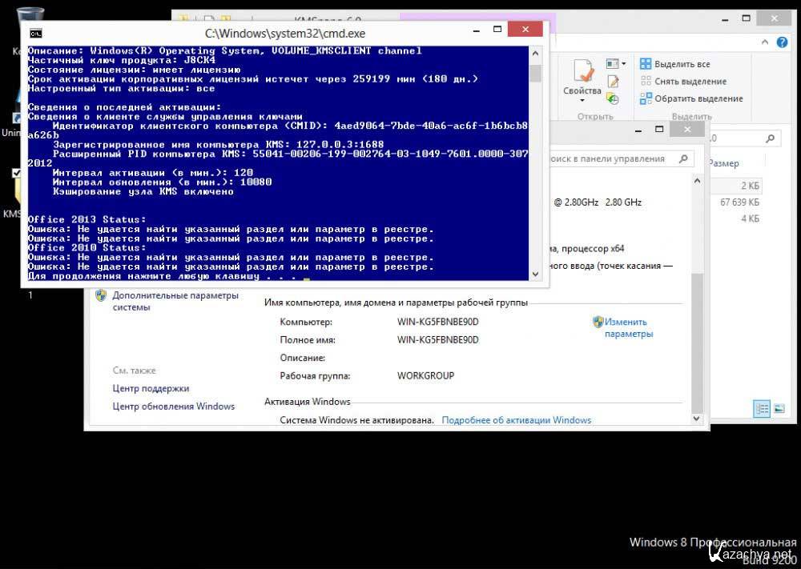801x569 pixels.
Task: Switch to details view layout icon
Action: click(x=761, y=409)
